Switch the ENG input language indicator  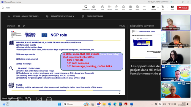pyautogui.click(x=165, y=104)
